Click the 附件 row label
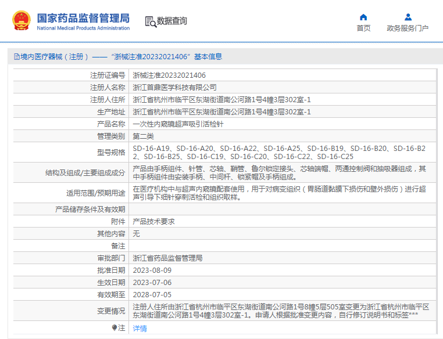 (x=118, y=221)
